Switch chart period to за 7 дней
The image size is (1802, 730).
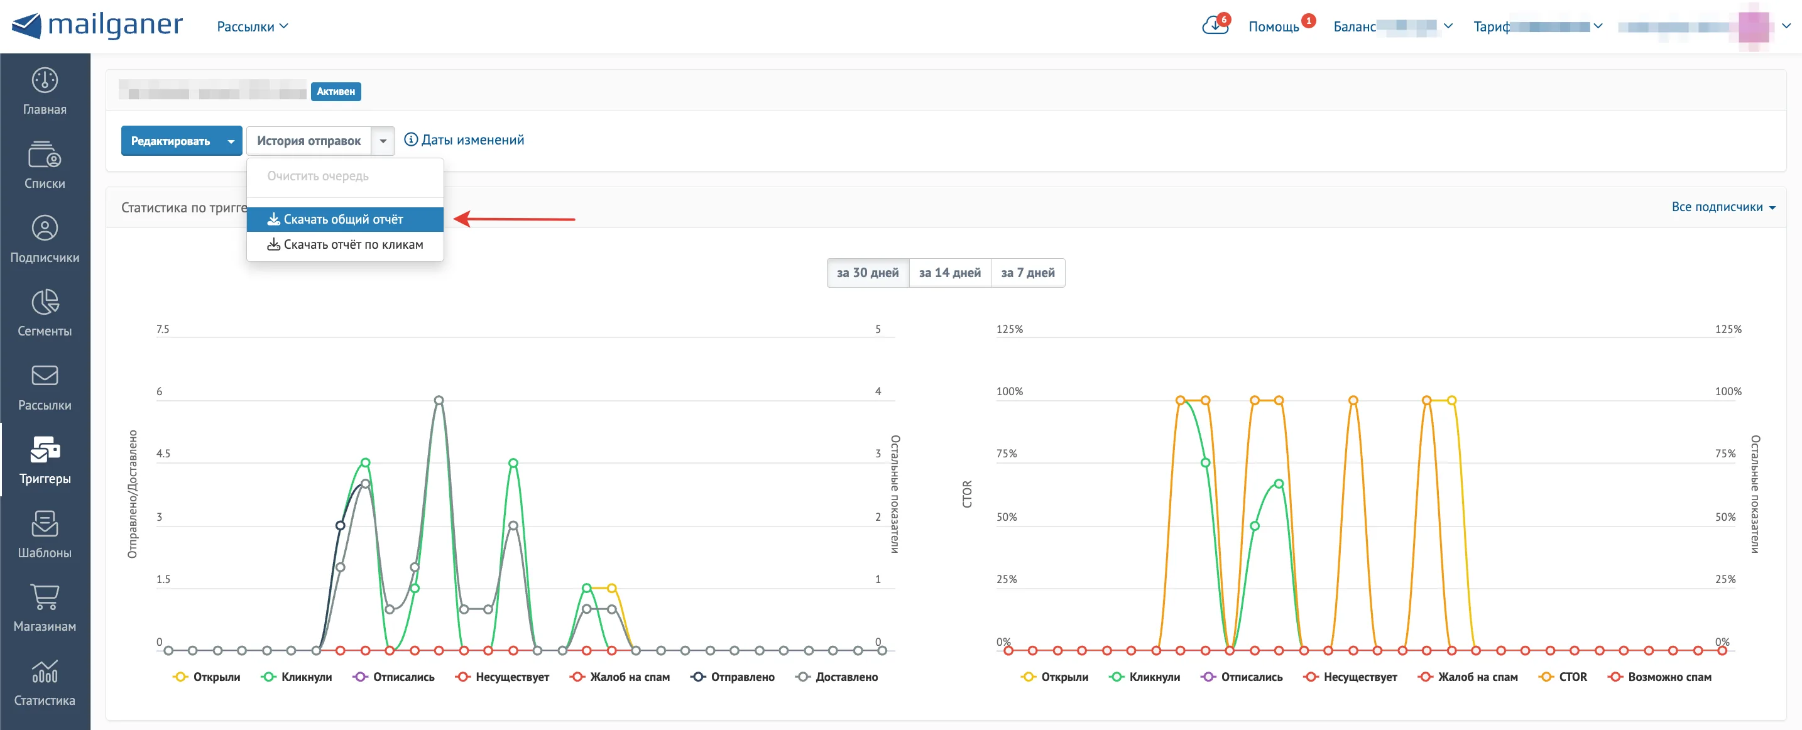tap(1028, 273)
